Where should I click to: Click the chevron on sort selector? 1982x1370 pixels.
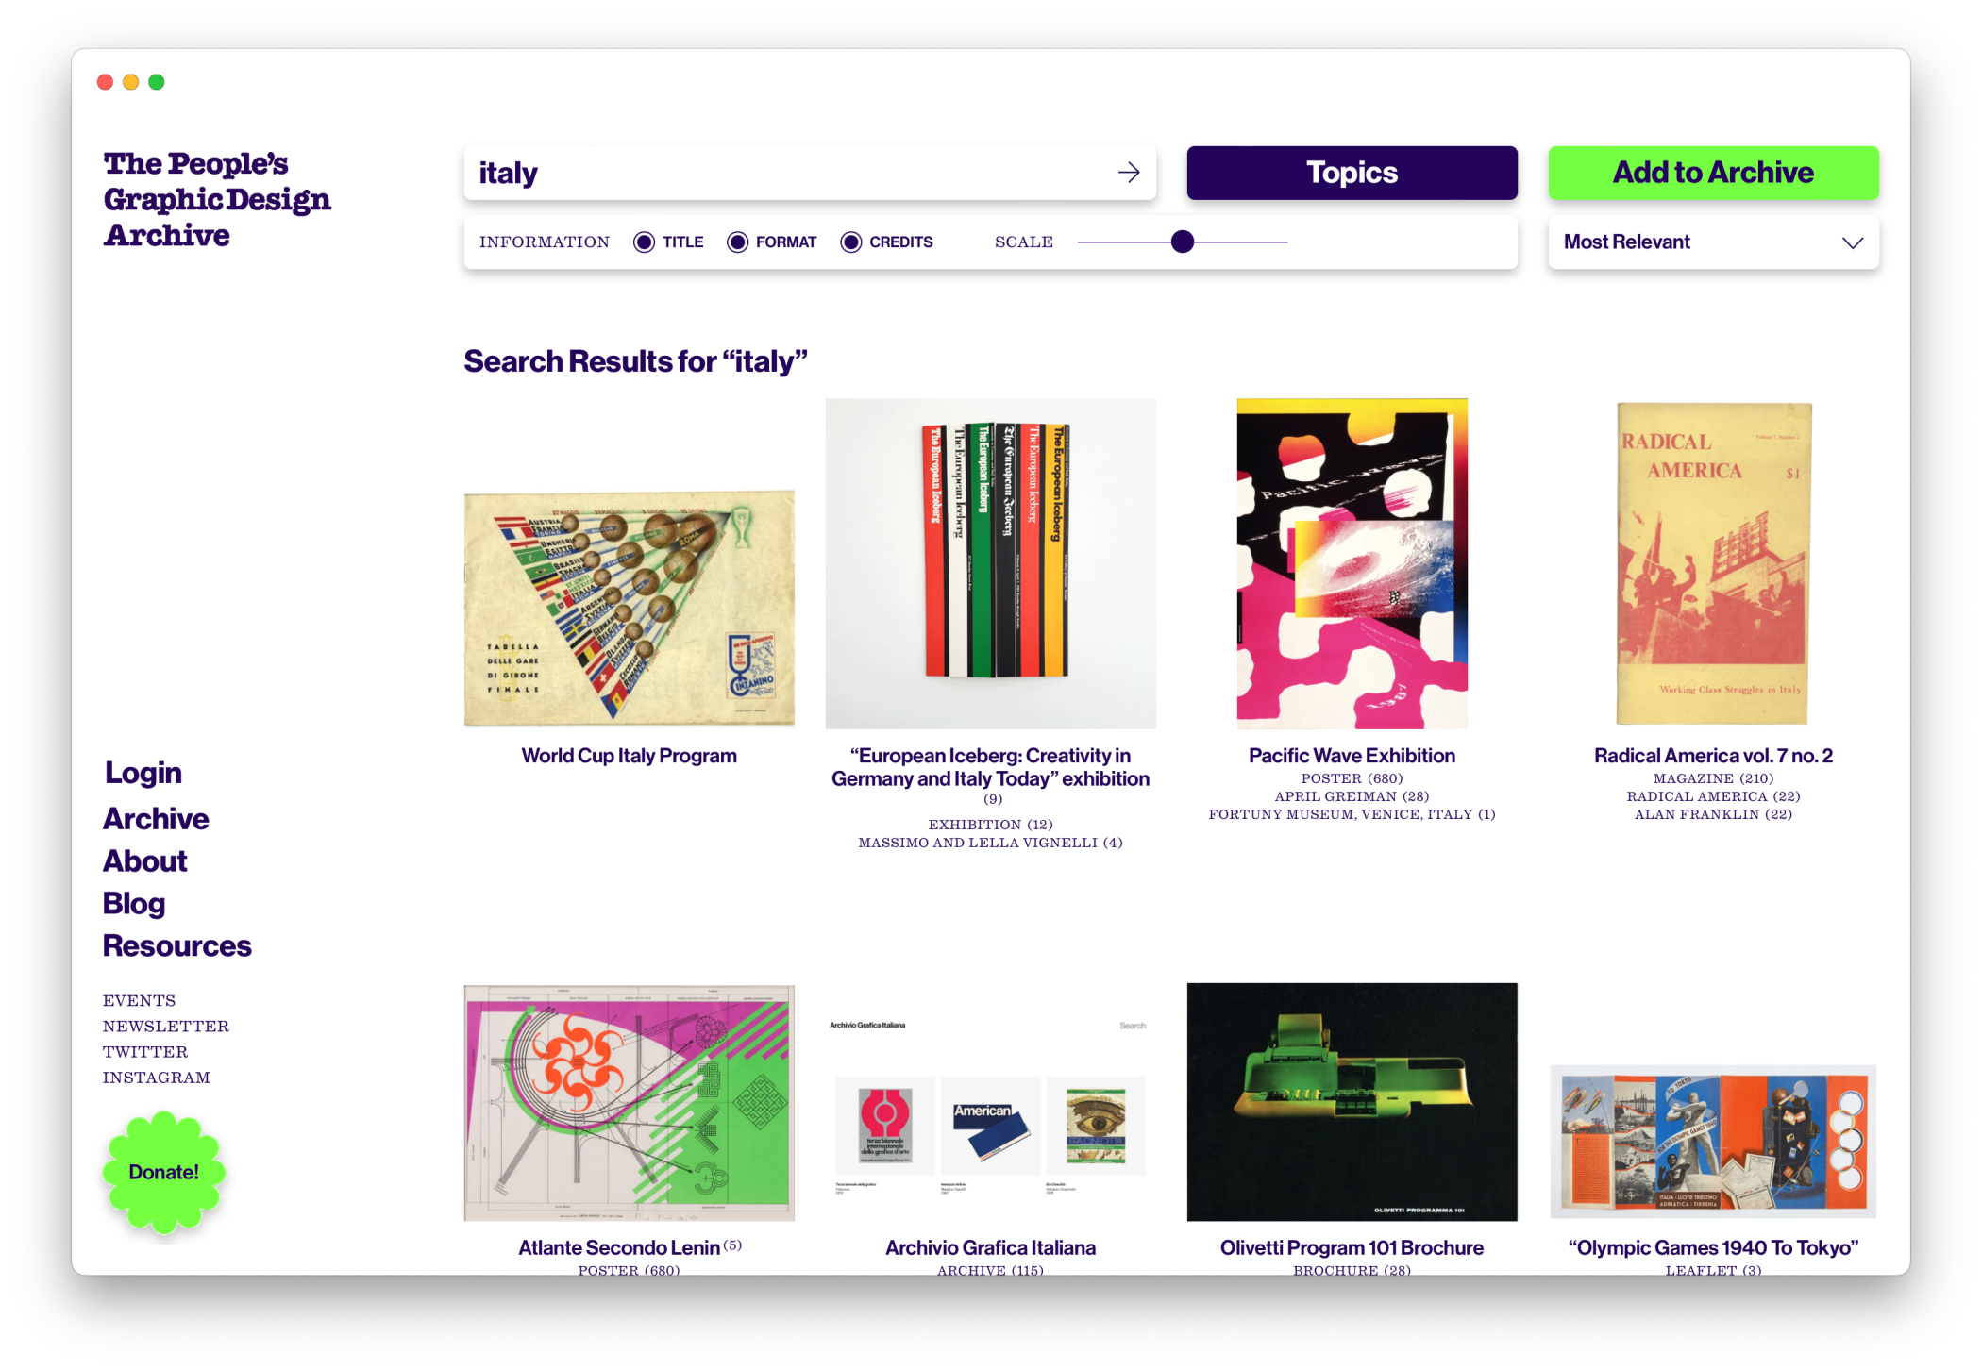click(1852, 243)
